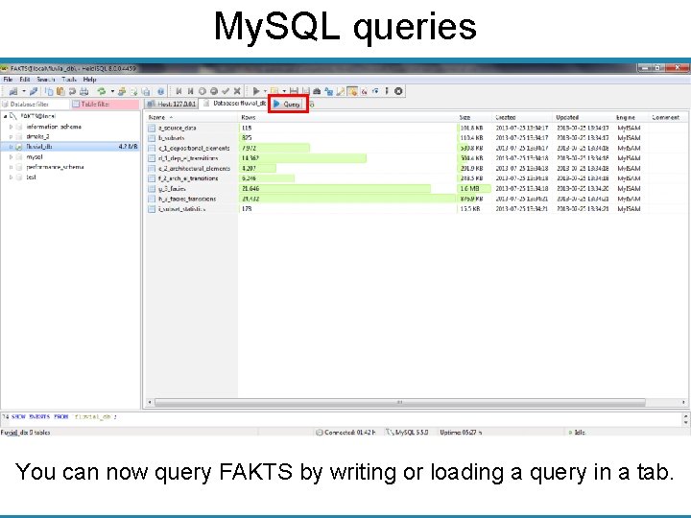Click the SQL log vertical scroll arrows

tap(685, 419)
